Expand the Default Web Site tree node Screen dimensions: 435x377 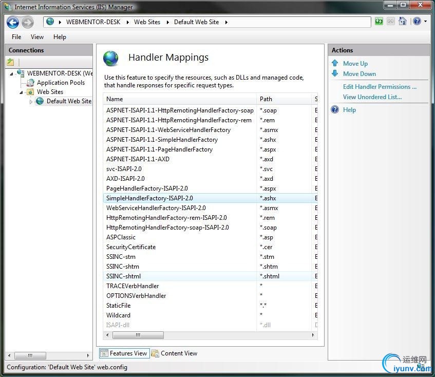pos(31,102)
